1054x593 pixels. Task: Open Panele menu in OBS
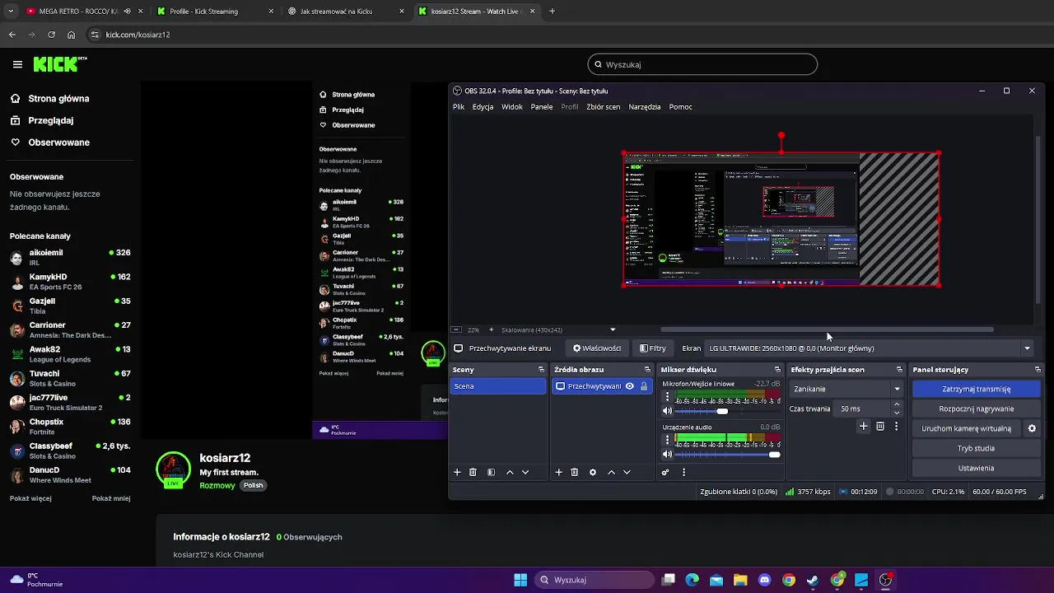(x=542, y=107)
